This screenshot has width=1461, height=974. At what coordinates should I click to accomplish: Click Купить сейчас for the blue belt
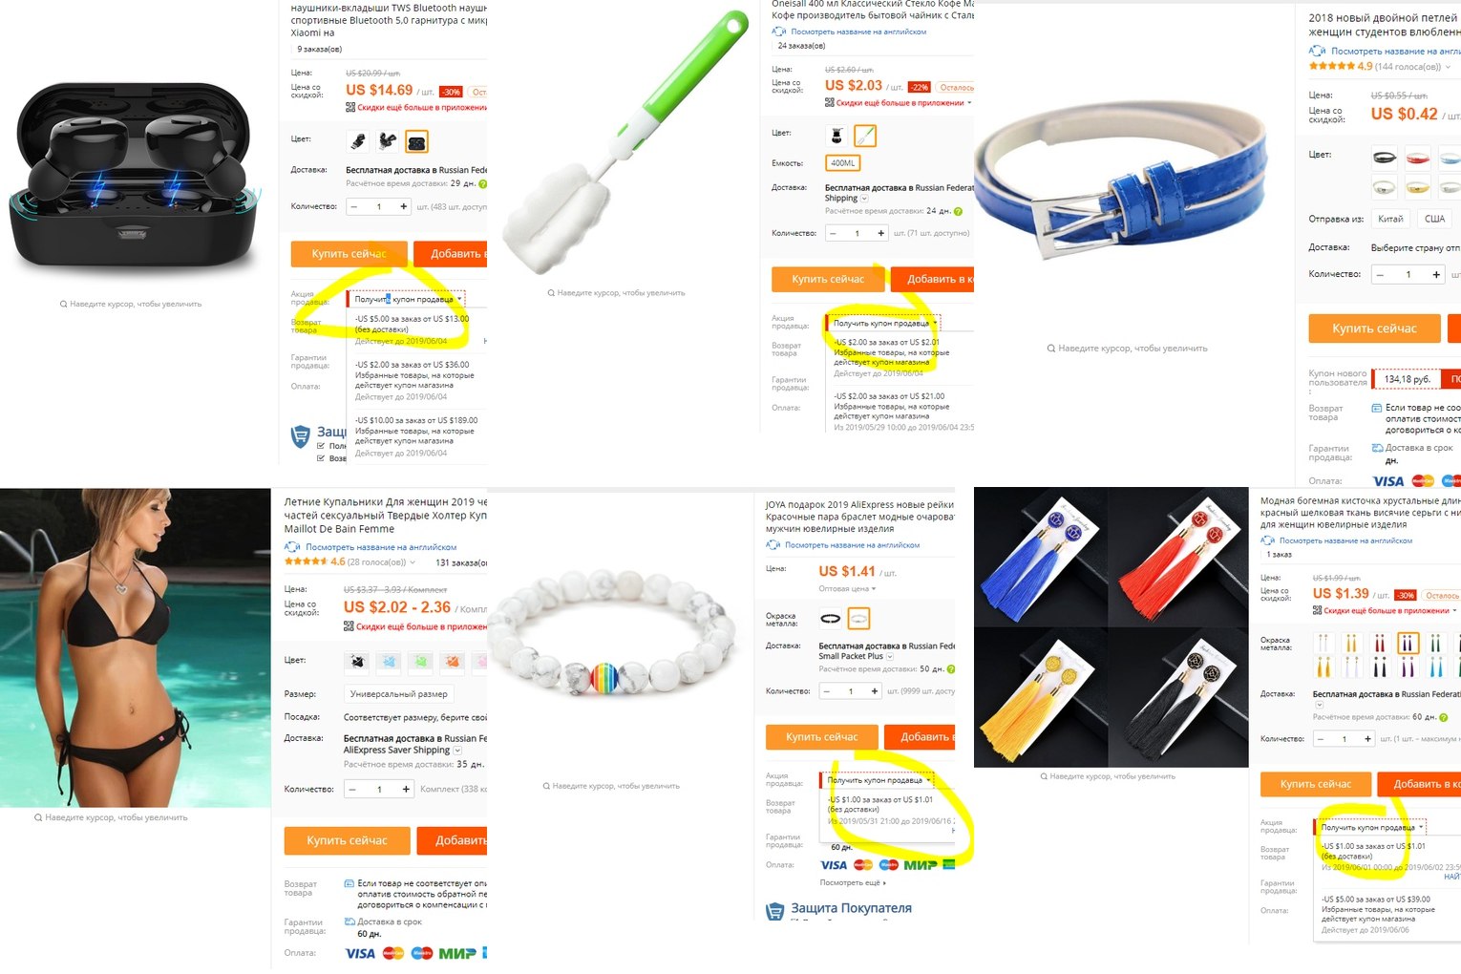coord(1374,328)
